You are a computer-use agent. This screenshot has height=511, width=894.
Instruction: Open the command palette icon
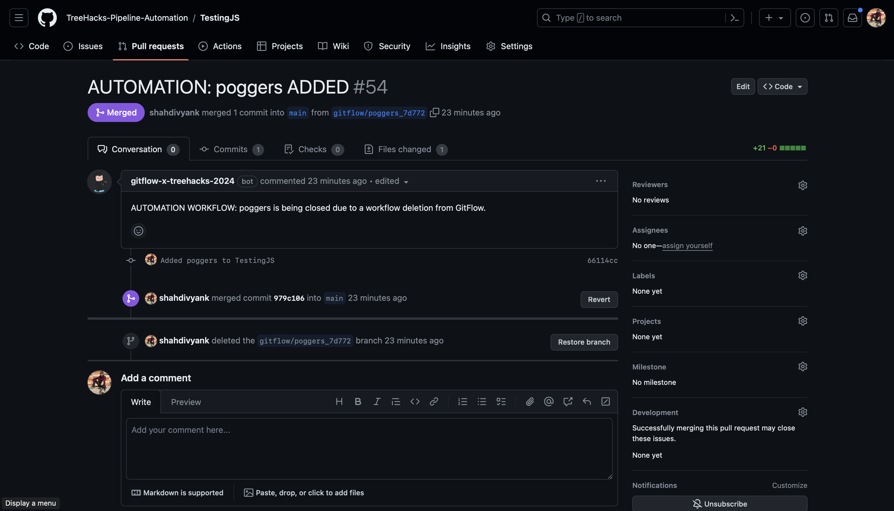[735, 17]
